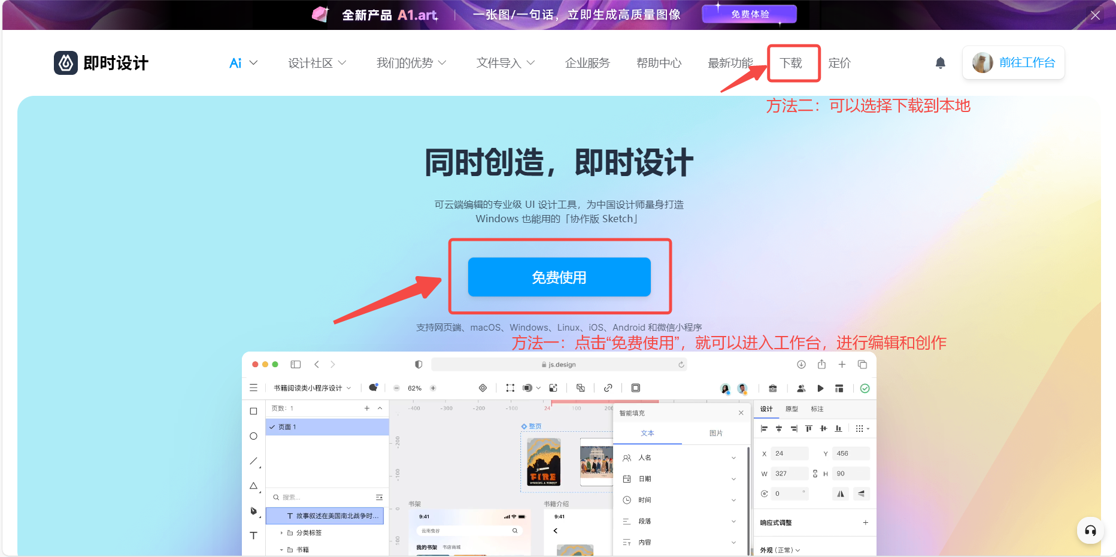Collapse the 书籍 layer group
Image resolution: width=1116 pixels, height=557 pixels.
coord(281,549)
